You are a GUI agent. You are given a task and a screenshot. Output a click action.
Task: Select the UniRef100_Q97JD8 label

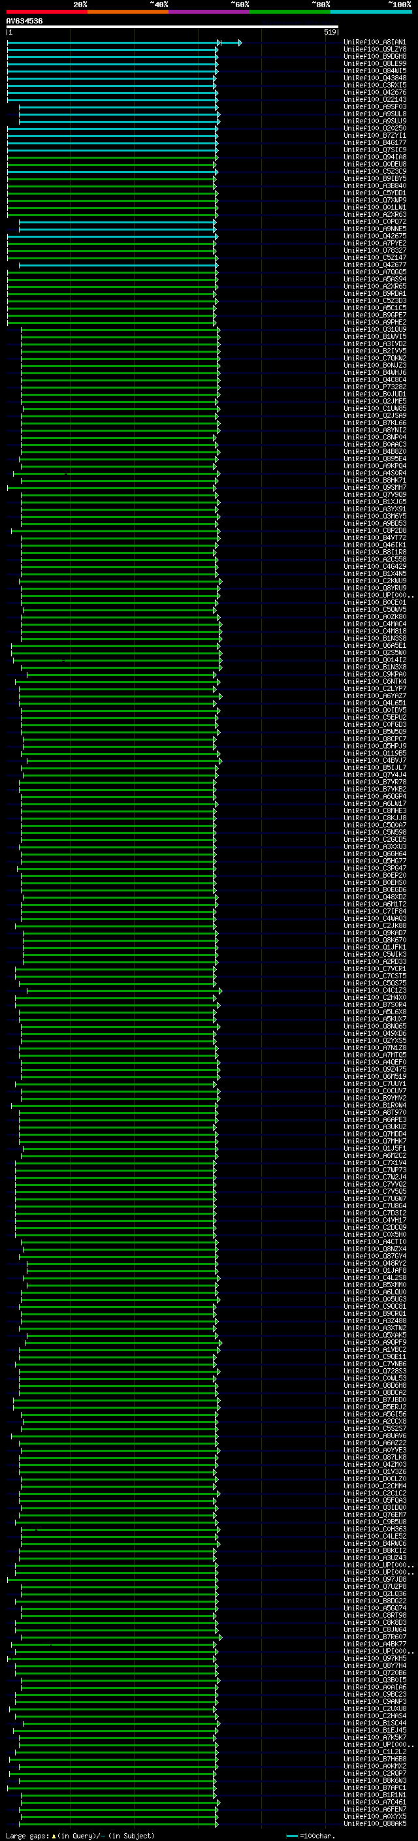pos(375,1579)
